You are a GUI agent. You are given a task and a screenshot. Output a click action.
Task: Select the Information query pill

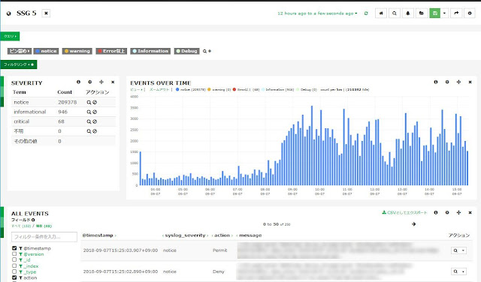(150, 51)
